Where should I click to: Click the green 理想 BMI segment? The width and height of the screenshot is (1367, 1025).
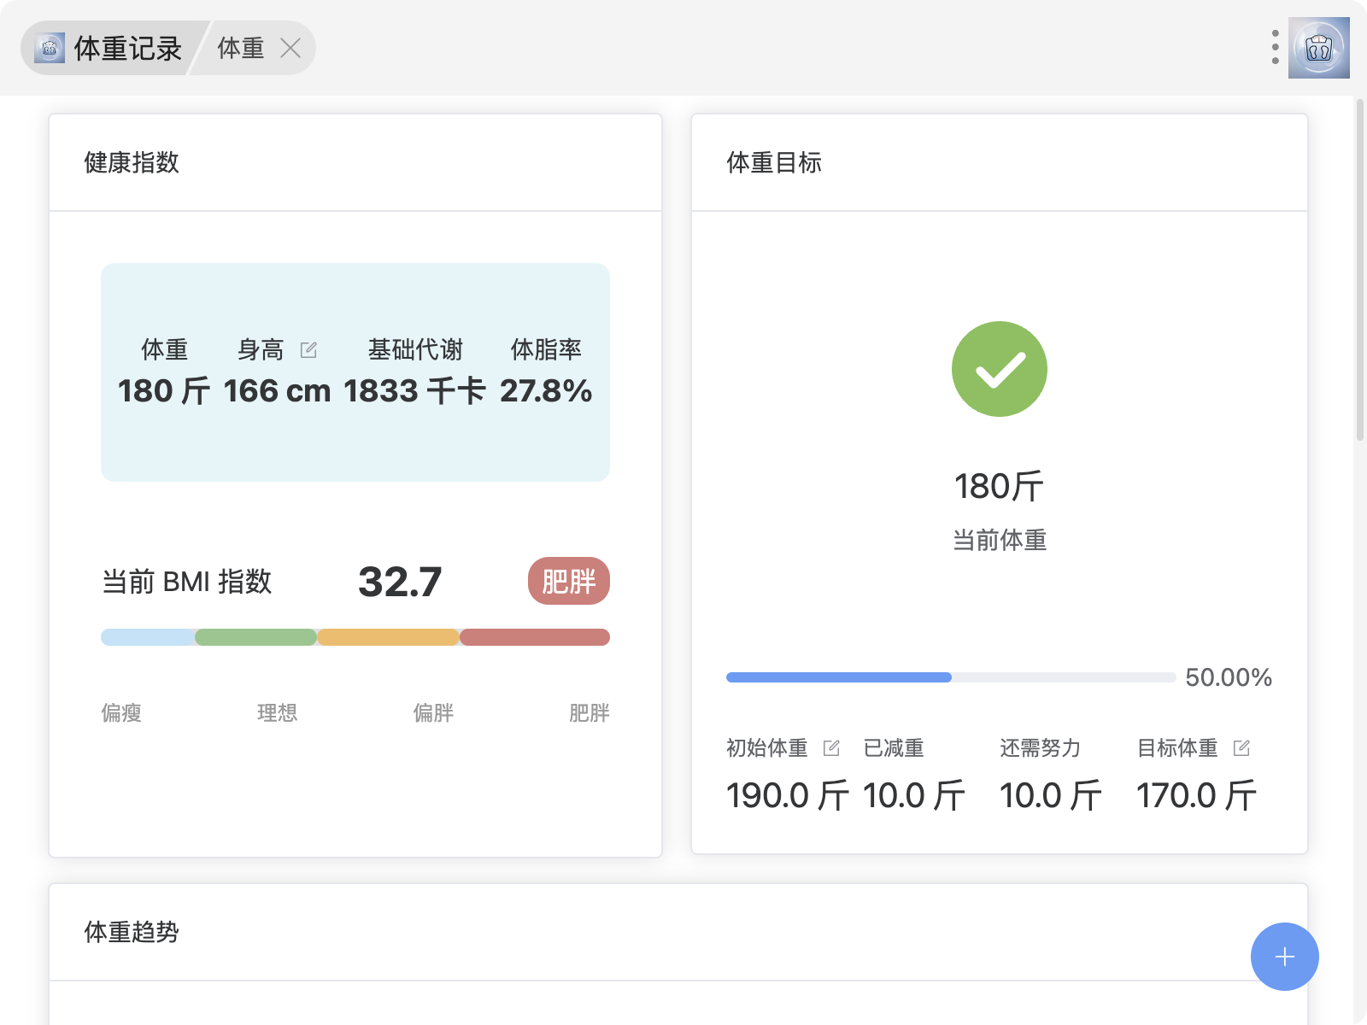(256, 637)
